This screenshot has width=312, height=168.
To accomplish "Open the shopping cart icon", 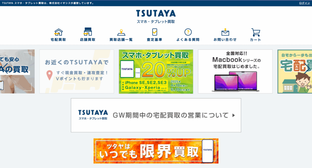I will (256, 32).
